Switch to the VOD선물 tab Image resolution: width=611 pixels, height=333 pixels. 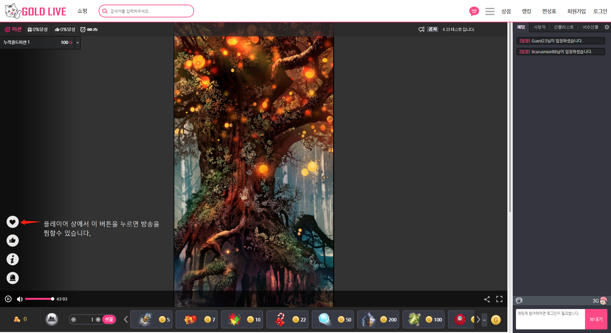pyautogui.click(x=590, y=27)
